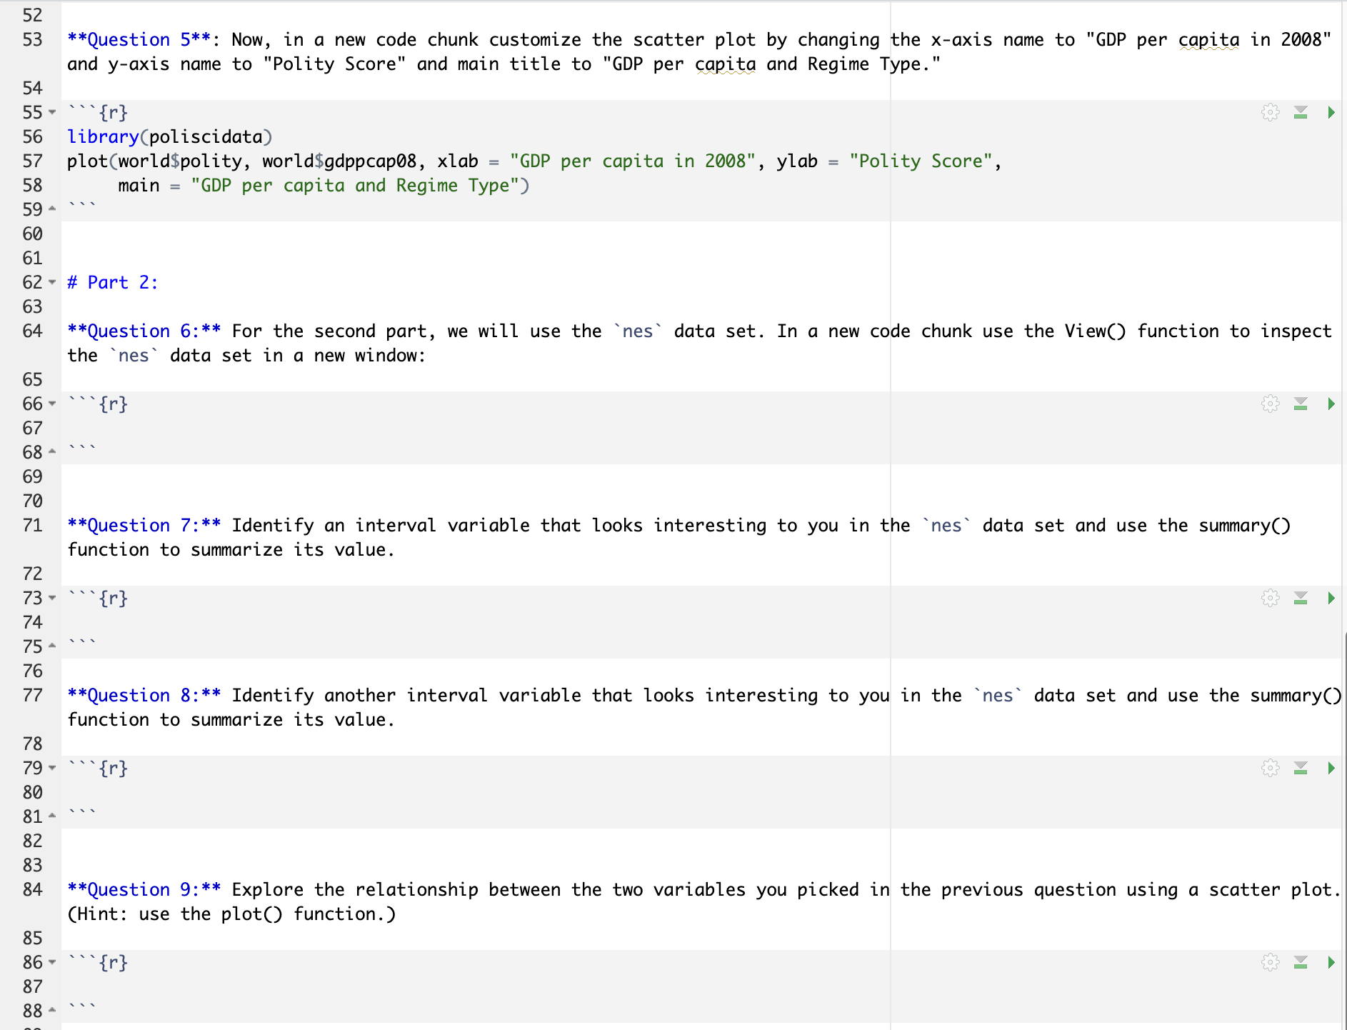Run the Question 9 code chunk

1331,962
